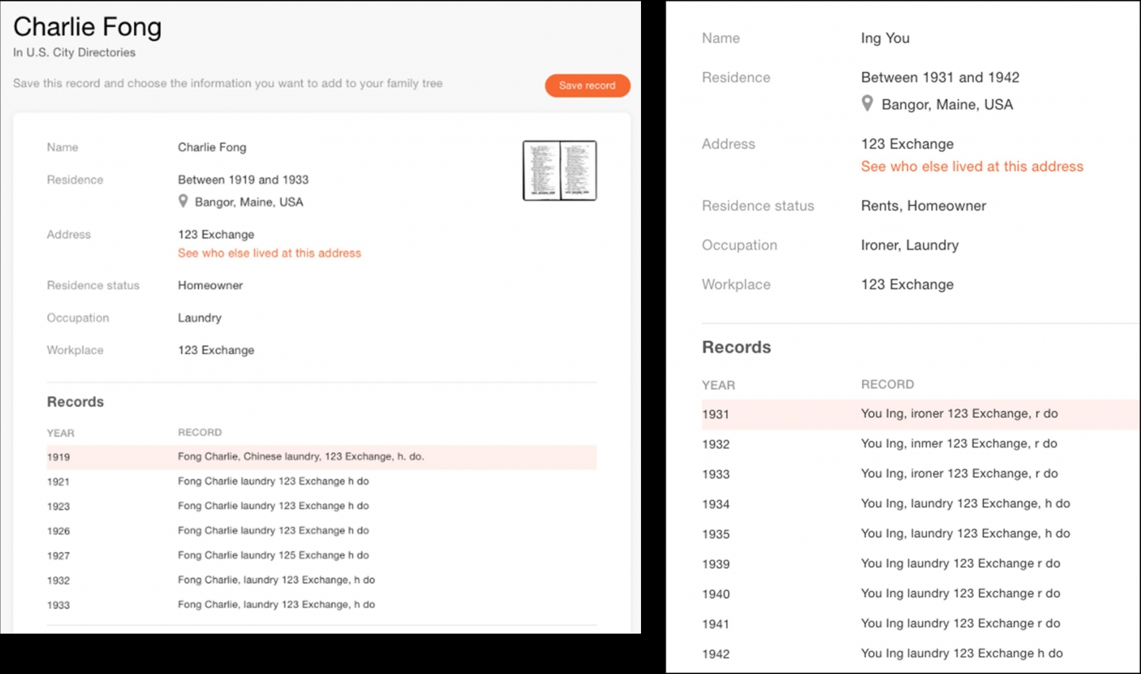Click 'Between 1931 and 1942' residence value

pyautogui.click(x=940, y=78)
